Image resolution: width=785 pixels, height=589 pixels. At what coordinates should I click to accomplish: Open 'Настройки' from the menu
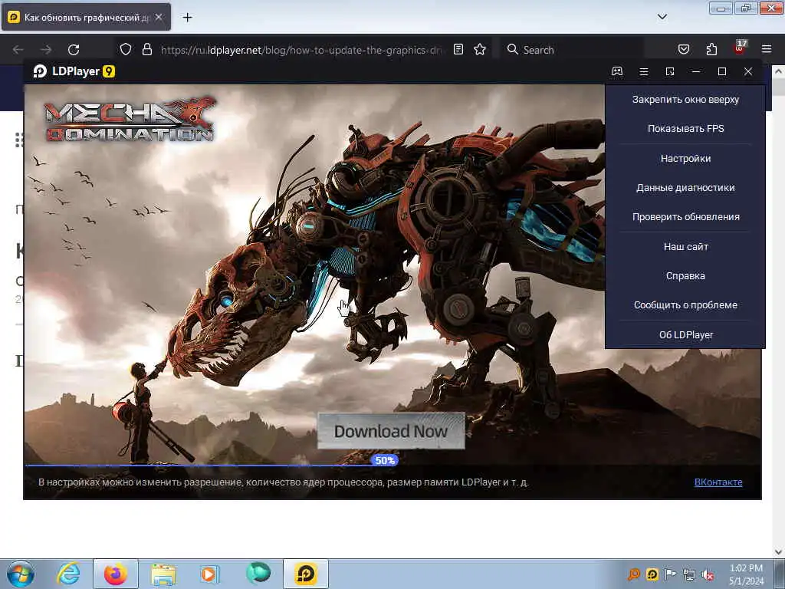tap(685, 158)
